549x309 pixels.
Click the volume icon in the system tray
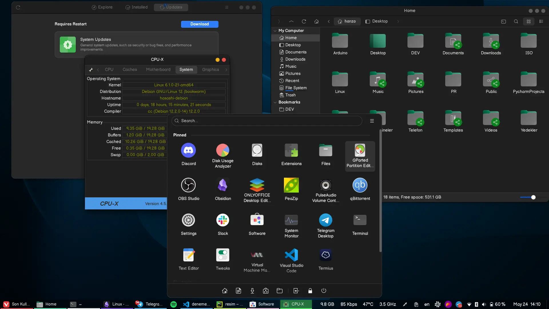tap(484, 304)
